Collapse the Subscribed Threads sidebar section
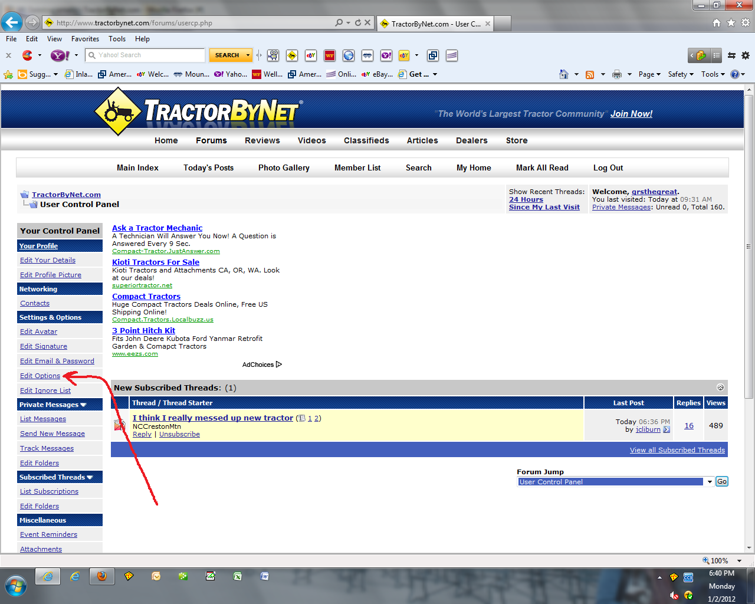Image resolution: width=755 pixels, height=604 pixels. pyautogui.click(x=90, y=477)
